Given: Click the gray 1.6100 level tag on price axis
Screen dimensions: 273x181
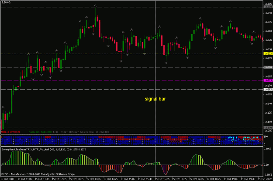Looking at the screenshot, I should pyautogui.click(x=268, y=128).
